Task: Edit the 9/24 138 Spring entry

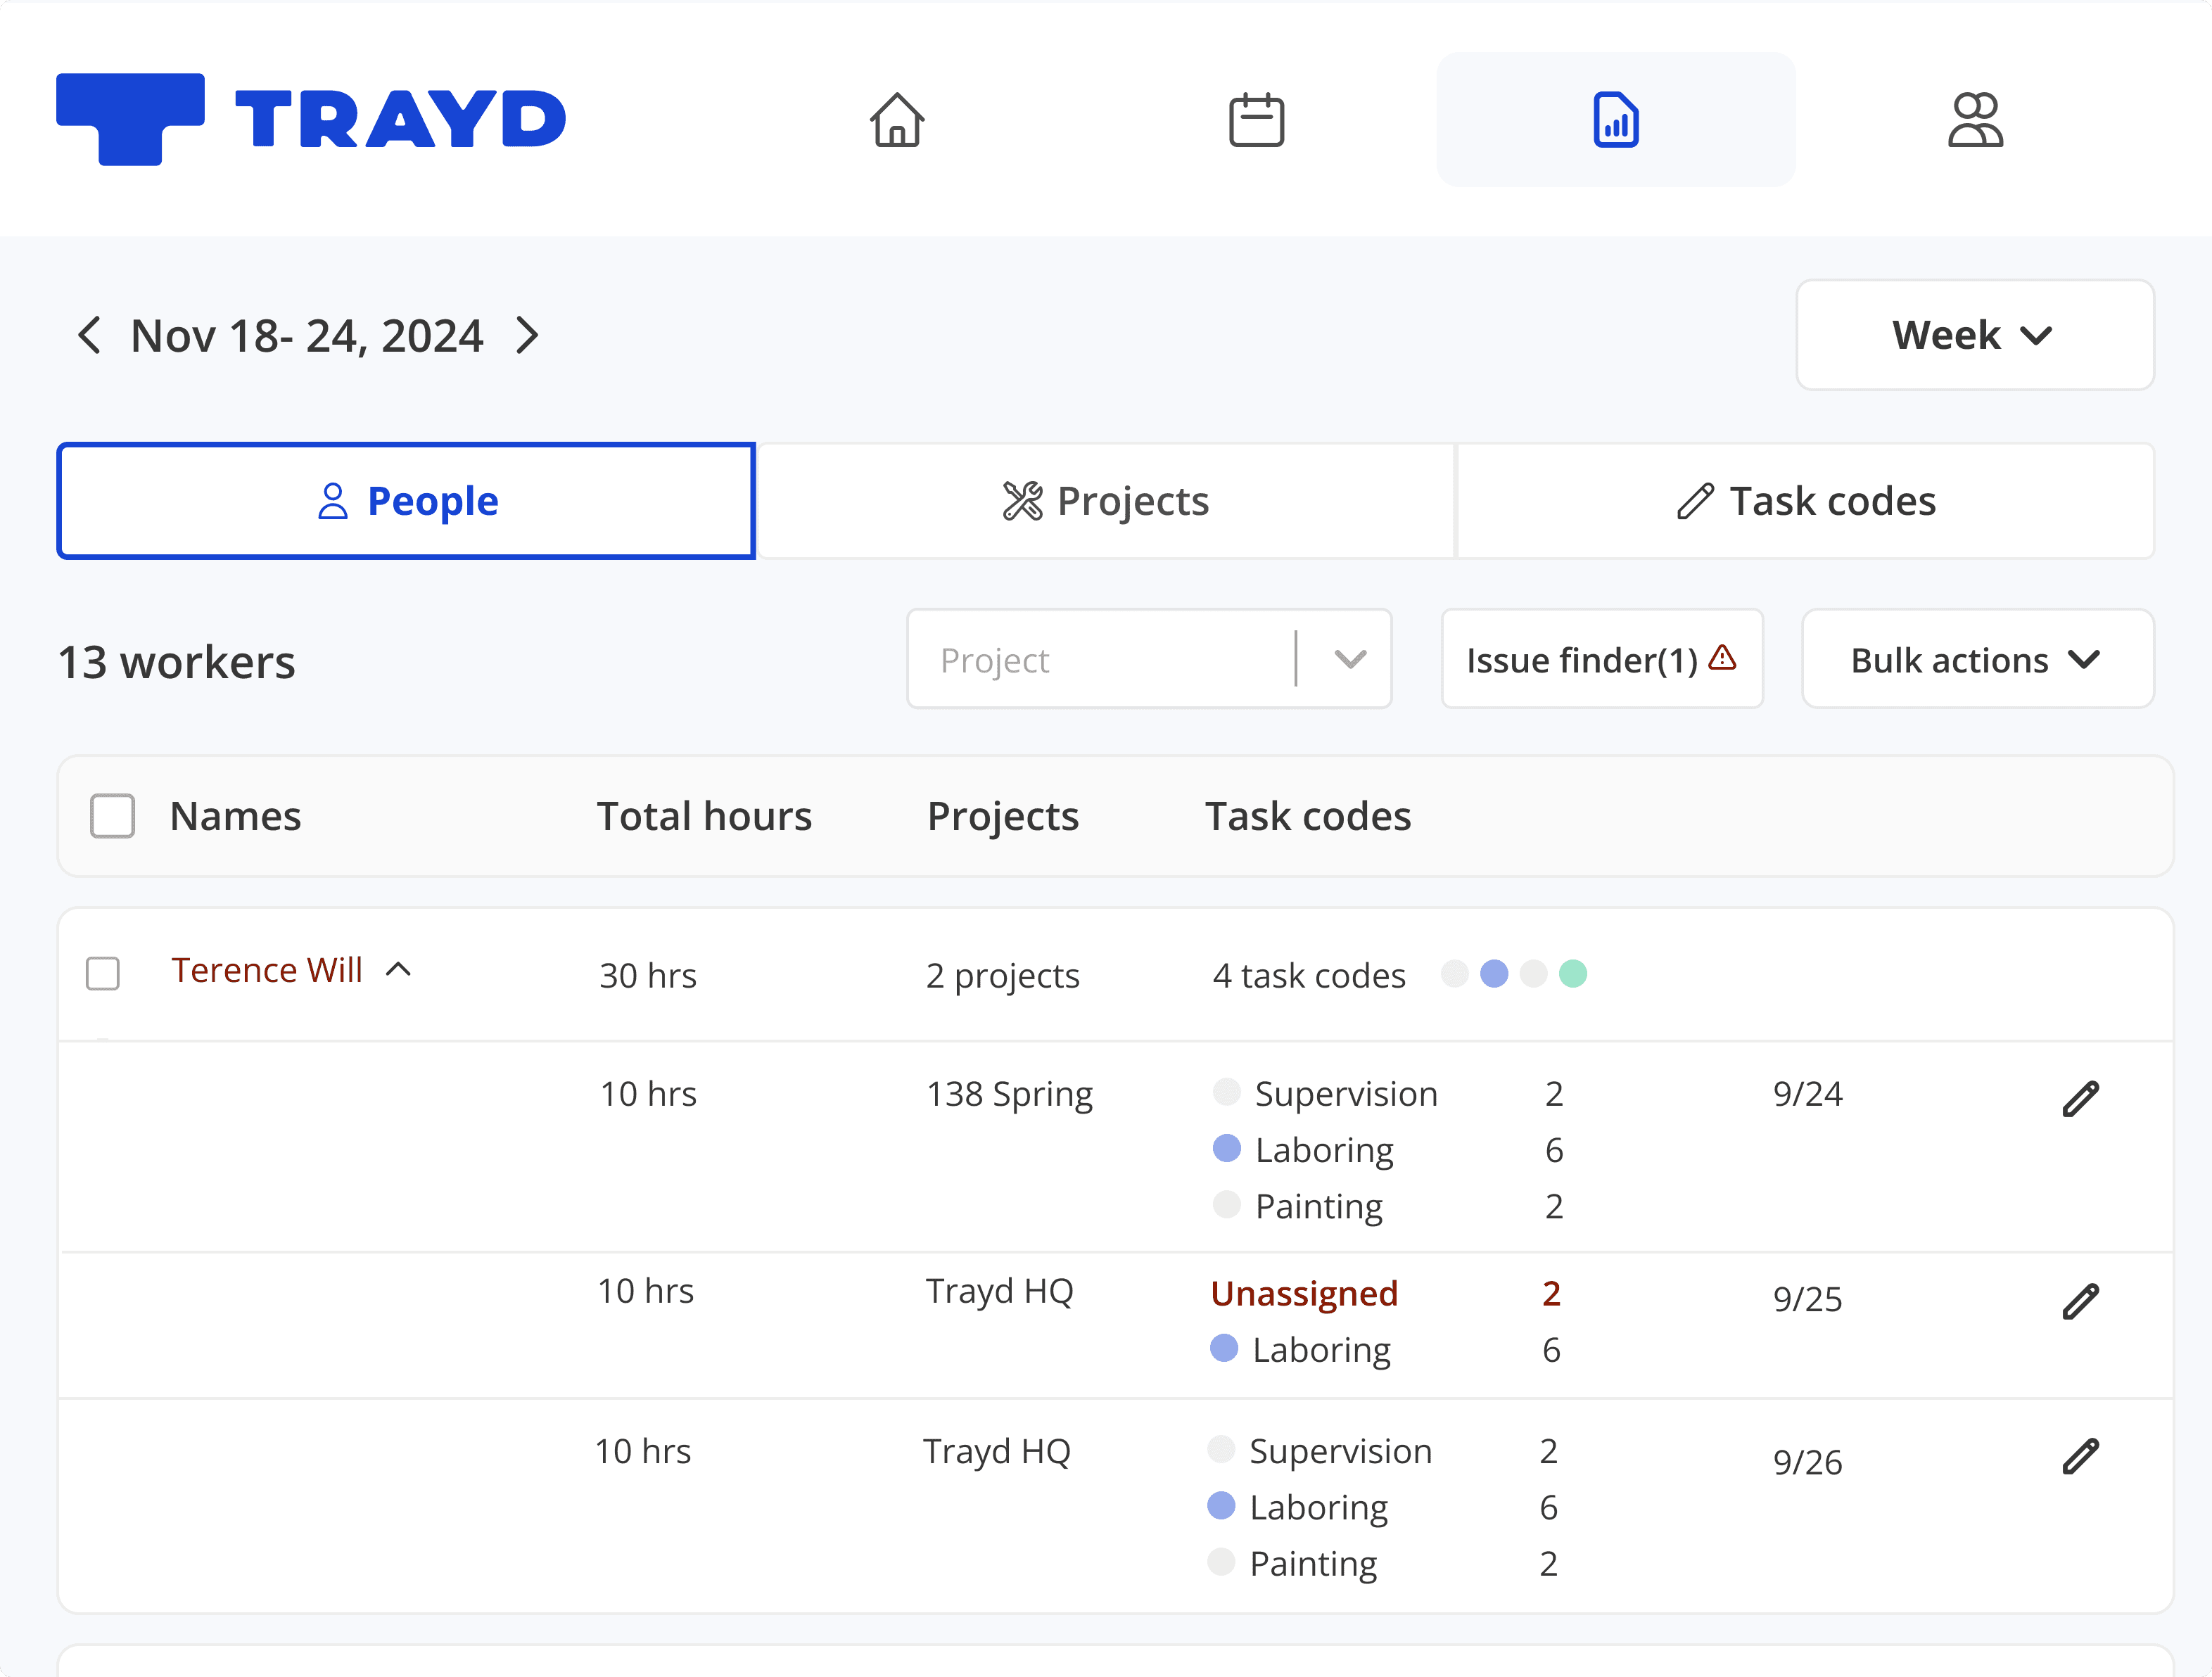Action: point(2080,1098)
